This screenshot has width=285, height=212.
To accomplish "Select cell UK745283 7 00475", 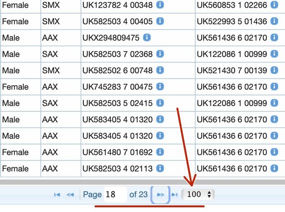I will [138, 87].
